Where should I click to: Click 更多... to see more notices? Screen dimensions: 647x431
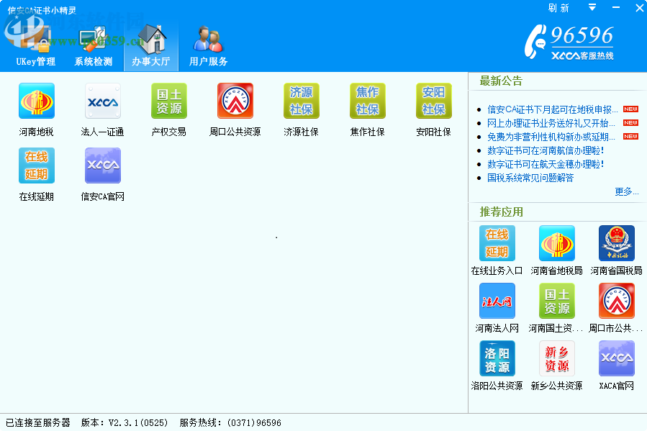(626, 191)
